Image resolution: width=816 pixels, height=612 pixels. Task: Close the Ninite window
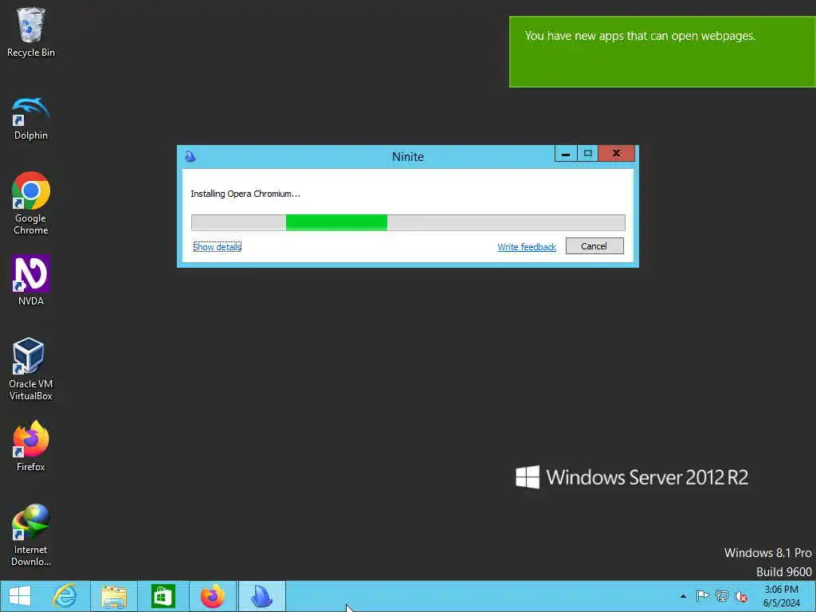[617, 154]
